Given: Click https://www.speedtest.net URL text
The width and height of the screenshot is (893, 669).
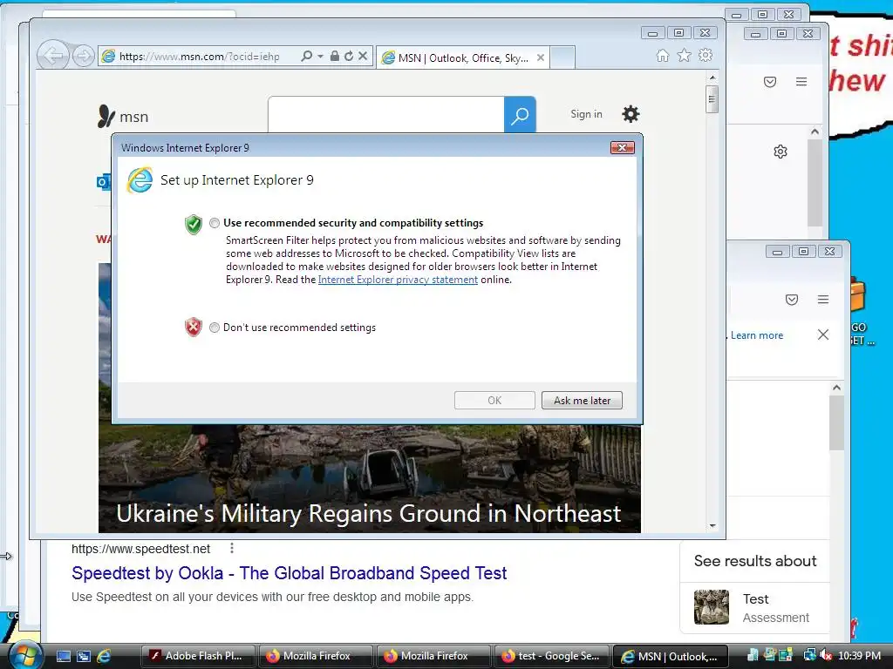Looking at the screenshot, I should click(140, 549).
